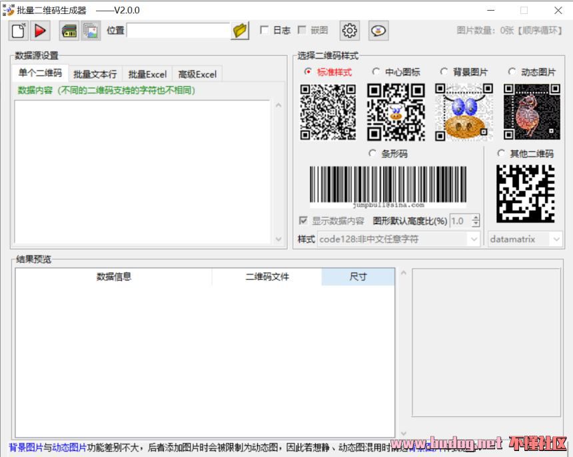
Task: Click the image picture toolbar icon
Action: (x=91, y=30)
